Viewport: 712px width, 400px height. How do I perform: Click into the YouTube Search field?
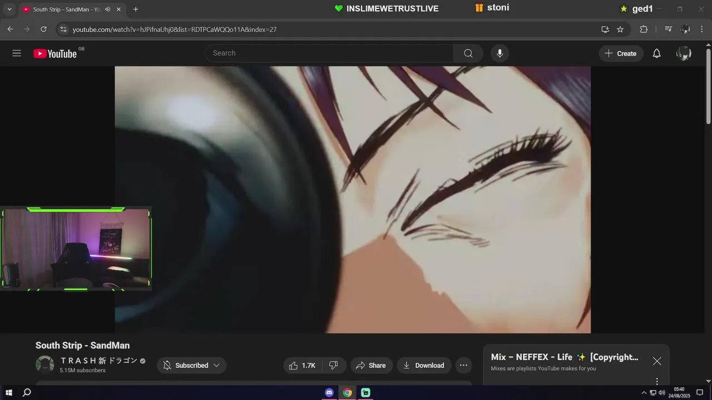click(x=330, y=53)
